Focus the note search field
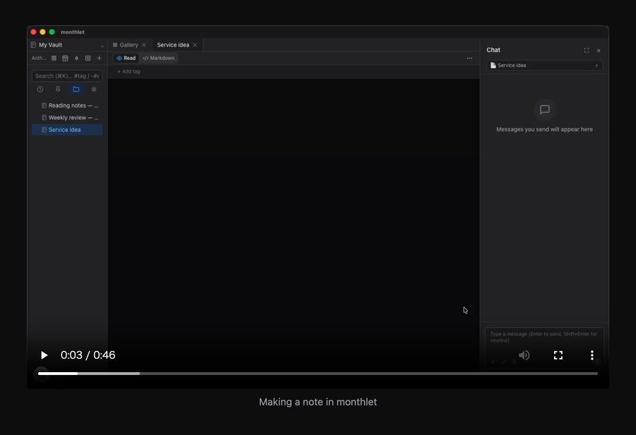Viewport: 636px width, 435px height. pos(67,76)
